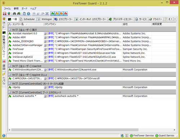Image resolution: width=180 pixels, height=139 pixels.
Task: Click green flag of AdobeCS4ServiceManager entry
Action: click(x=10, y=45)
